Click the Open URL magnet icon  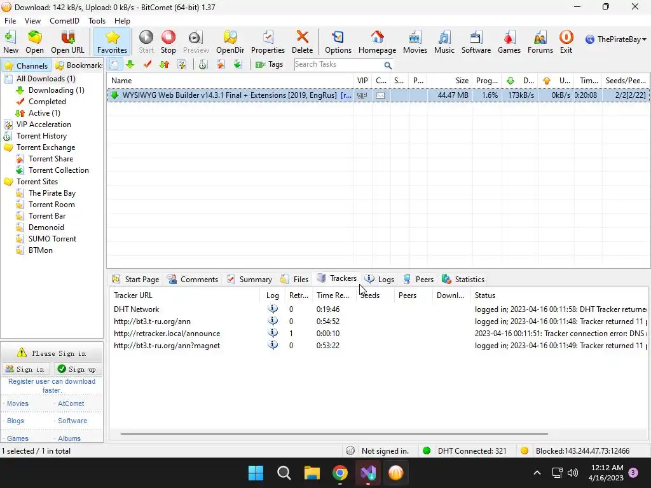pyautogui.click(x=67, y=42)
